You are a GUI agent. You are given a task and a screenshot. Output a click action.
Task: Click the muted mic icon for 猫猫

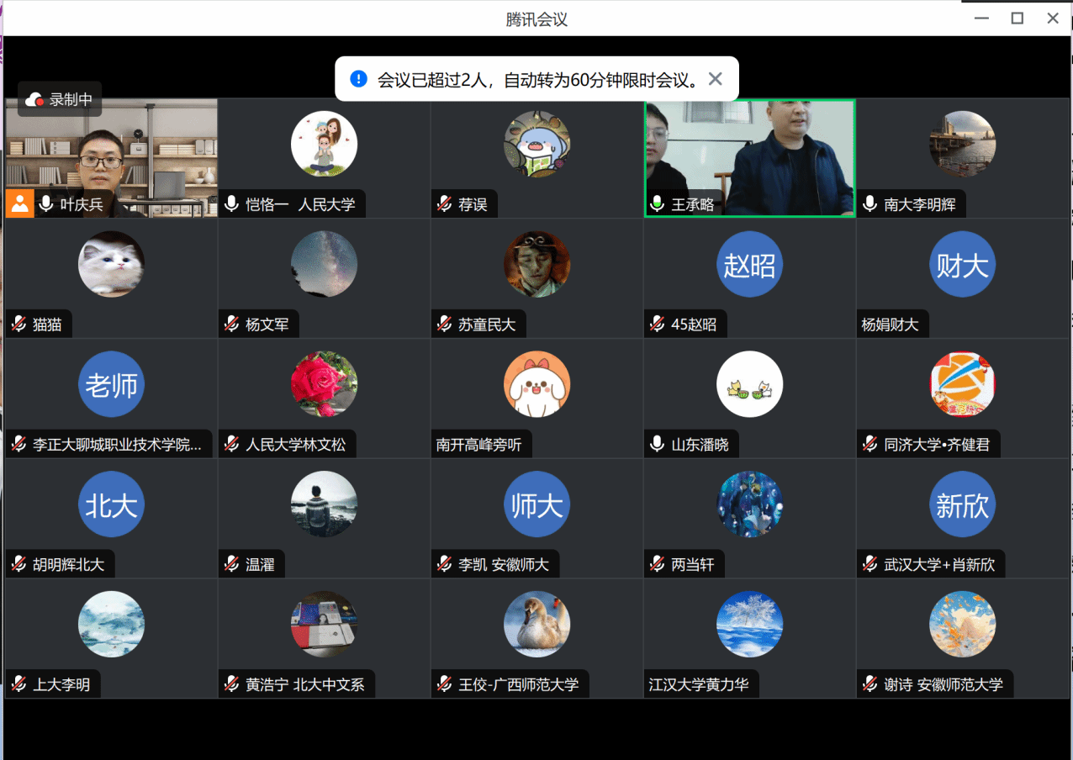point(18,325)
